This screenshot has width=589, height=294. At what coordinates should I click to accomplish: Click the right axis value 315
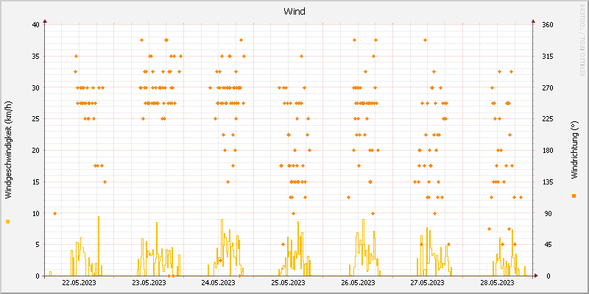point(548,57)
